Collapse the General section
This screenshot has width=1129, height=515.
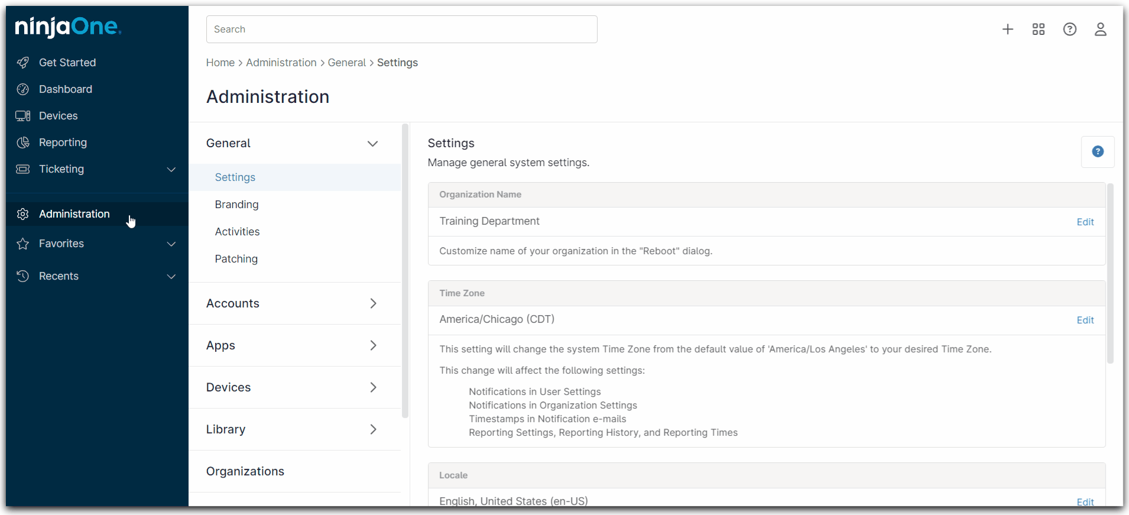372,144
